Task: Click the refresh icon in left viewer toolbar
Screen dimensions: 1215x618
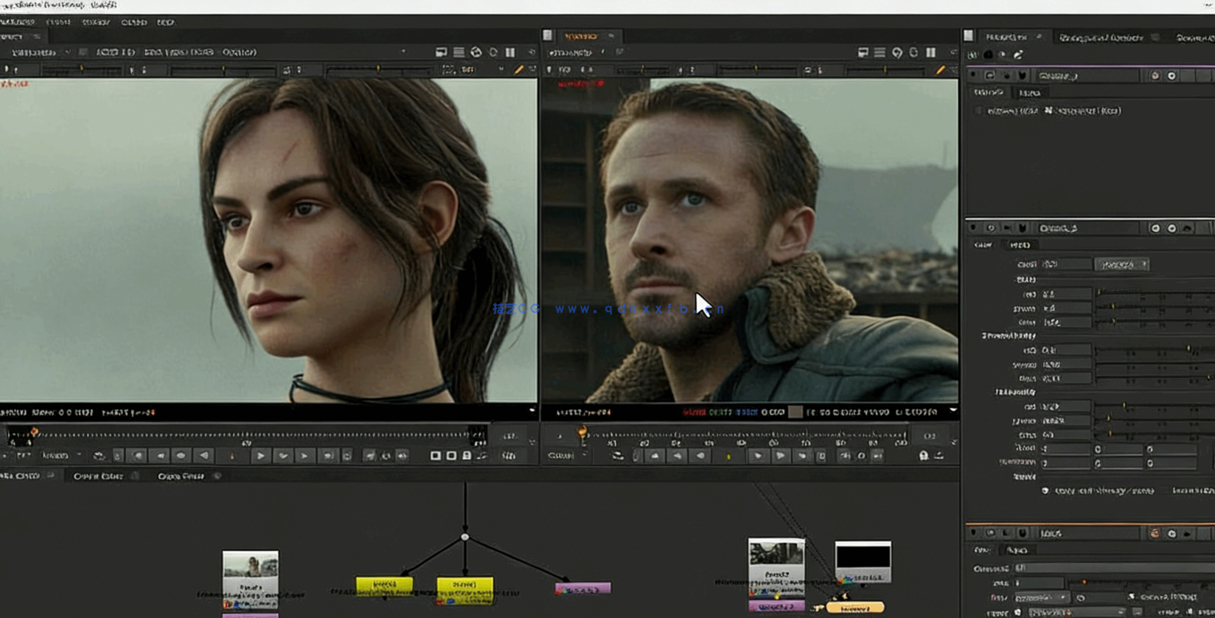Action: pos(493,52)
